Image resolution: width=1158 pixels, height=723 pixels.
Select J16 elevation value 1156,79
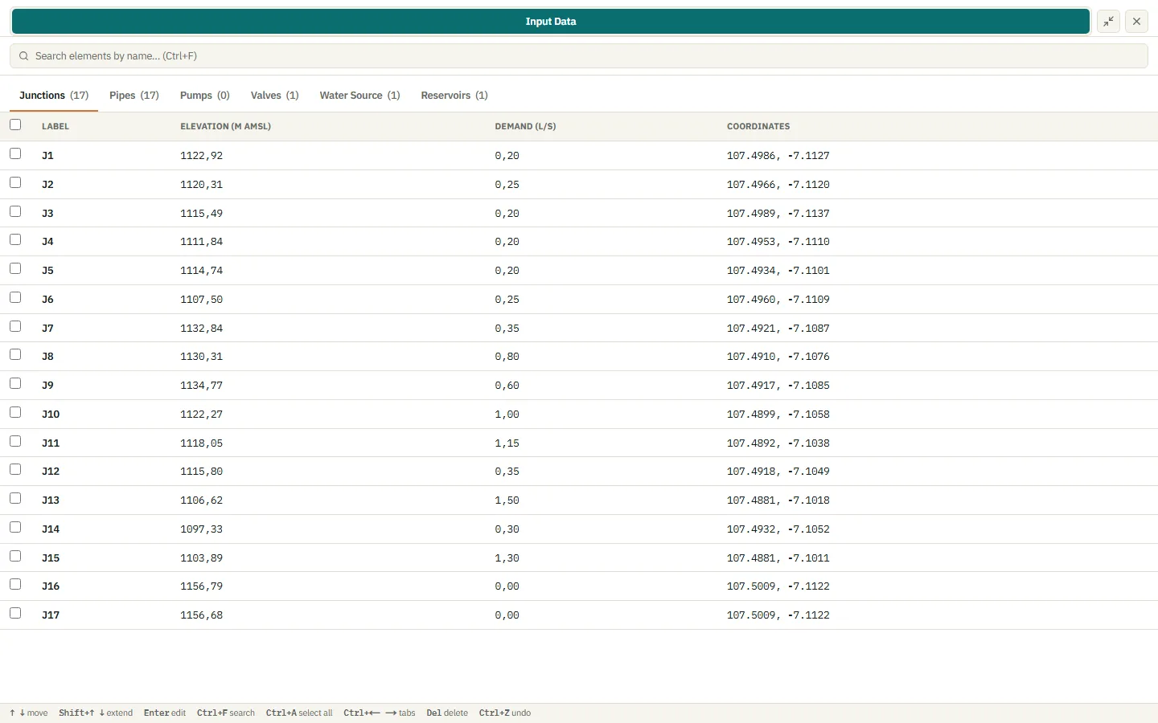[x=202, y=586]
